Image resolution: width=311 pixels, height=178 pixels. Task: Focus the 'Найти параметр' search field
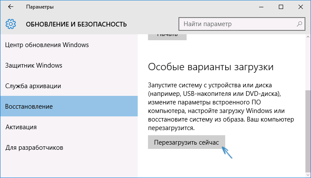232,24
